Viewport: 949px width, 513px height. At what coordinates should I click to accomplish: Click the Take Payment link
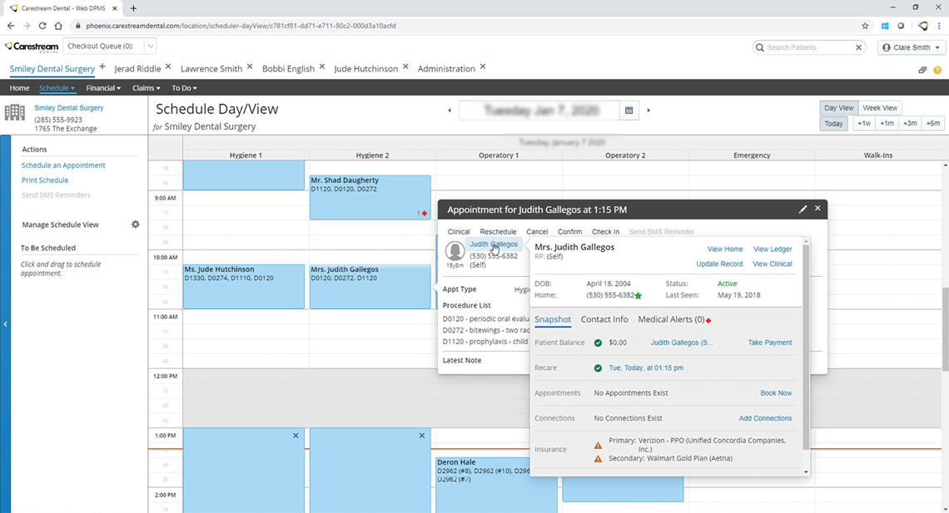coord(769,343)
